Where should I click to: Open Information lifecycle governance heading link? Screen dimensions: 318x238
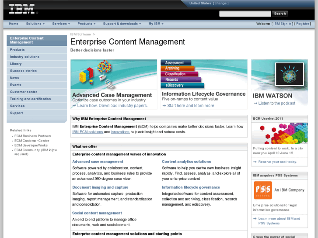point(191,187)
